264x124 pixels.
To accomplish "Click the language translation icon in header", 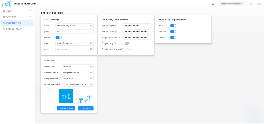I will [250, 4].
